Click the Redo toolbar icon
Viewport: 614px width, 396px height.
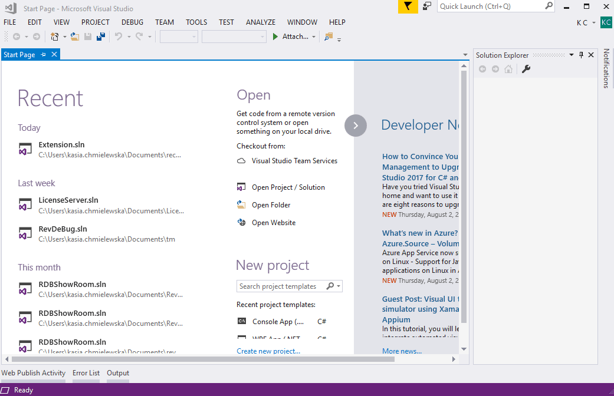[x=139, y=37]
